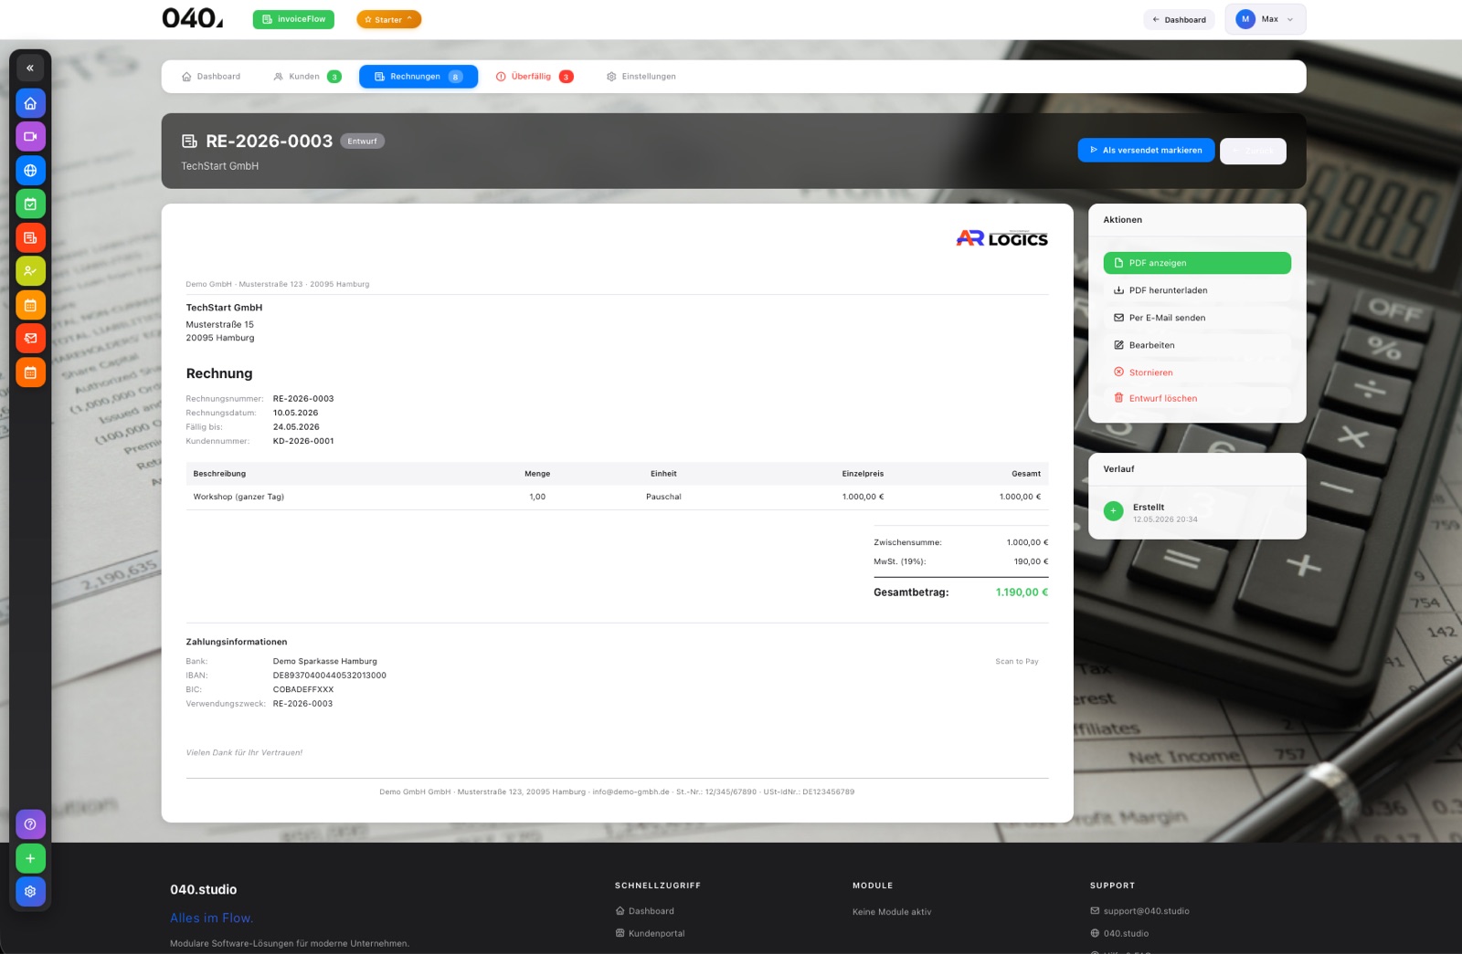Open the blue settings gear in the sidebar
1462x954 pixels.
(x=30, y=891)
